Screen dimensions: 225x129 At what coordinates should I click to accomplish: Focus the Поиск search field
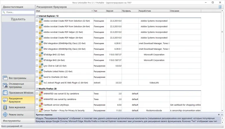point(18,12)
